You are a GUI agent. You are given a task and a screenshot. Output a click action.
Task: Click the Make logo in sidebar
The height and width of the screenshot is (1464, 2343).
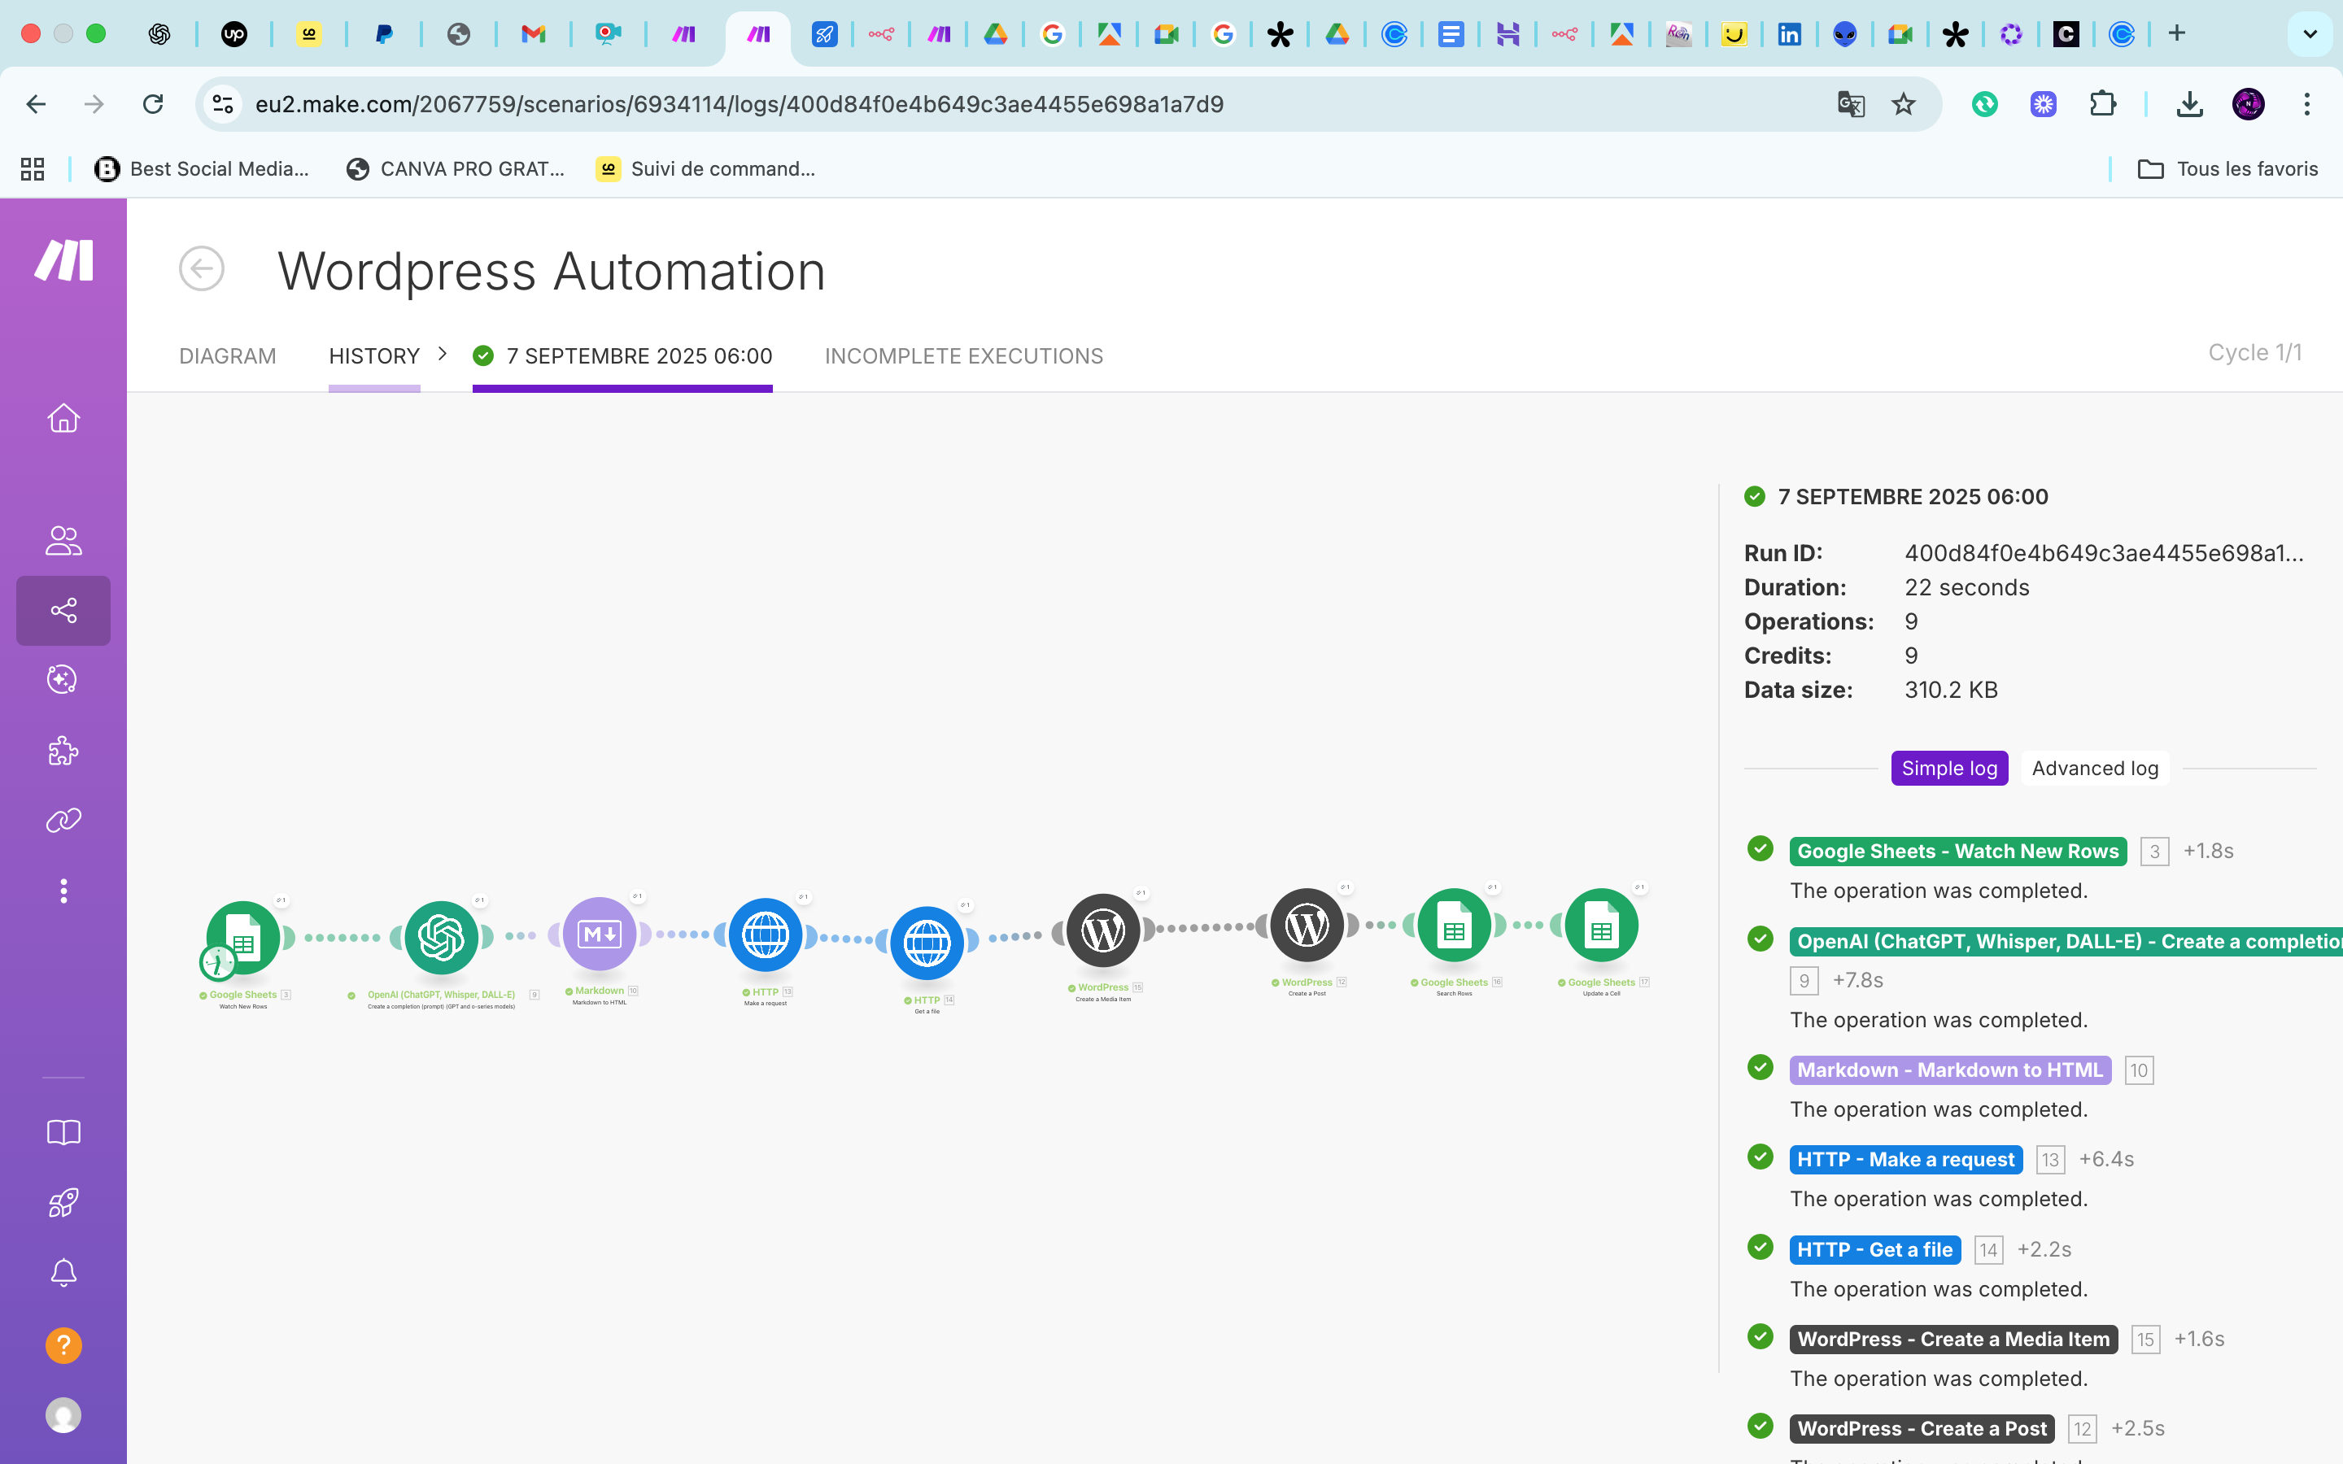click(64, 259)
